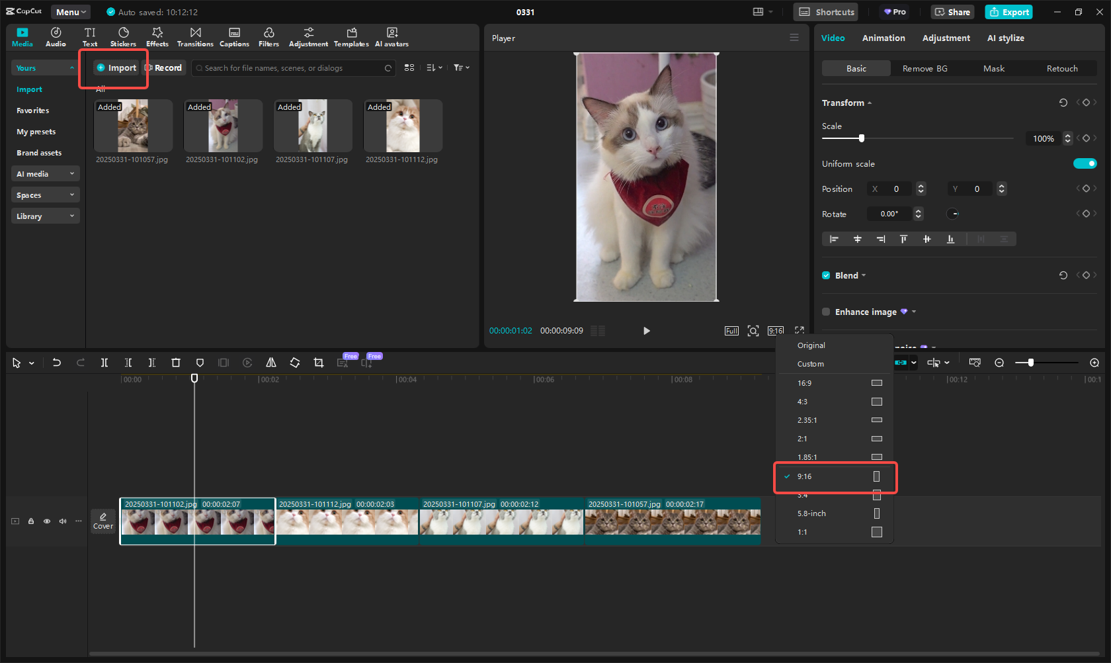
Task: Toggle the Uniform scale switch
Action: tap(1085, 164)
